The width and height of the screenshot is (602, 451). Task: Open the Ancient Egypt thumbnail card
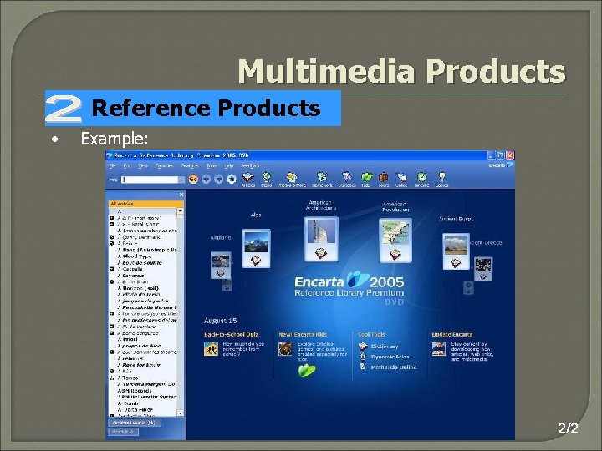coord(456,251)
